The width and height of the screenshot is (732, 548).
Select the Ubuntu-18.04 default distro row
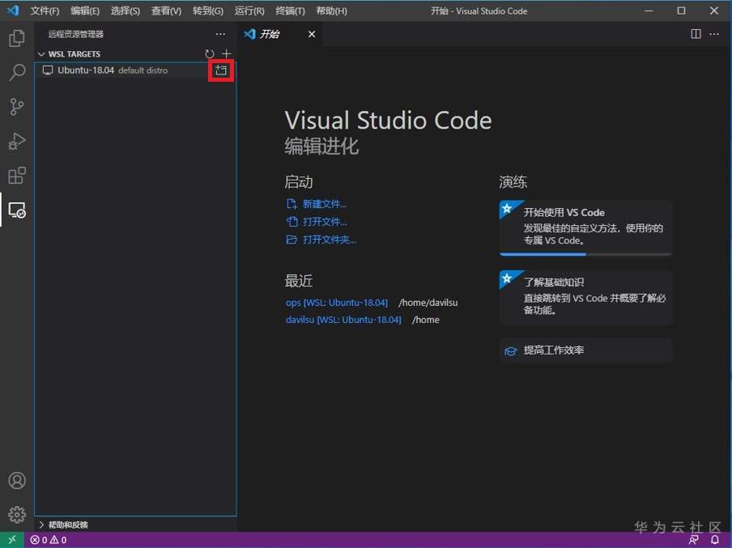pos(135,70)
